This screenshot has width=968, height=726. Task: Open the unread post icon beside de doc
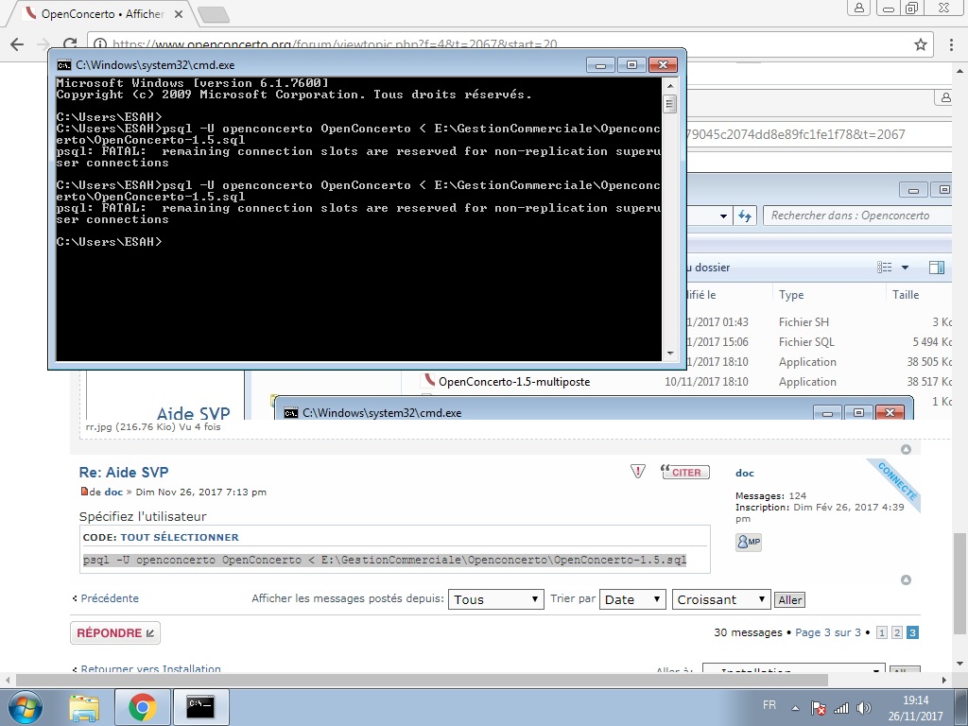[x=84, y=492]
